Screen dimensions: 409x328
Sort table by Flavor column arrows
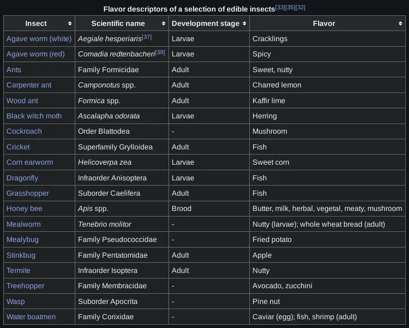coord(400,24)
